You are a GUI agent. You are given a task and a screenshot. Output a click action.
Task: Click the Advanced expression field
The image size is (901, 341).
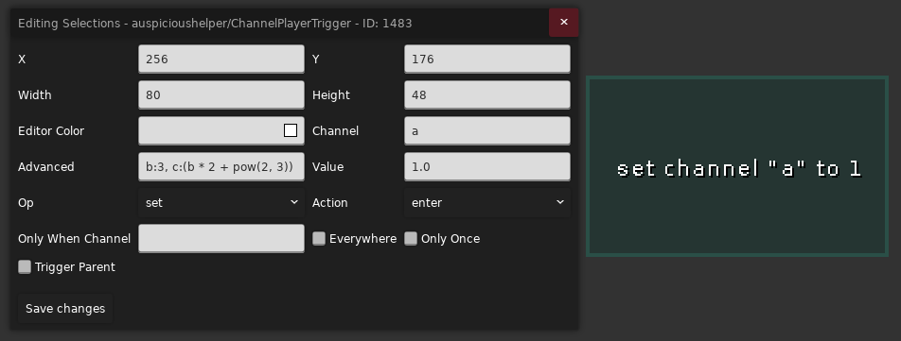click(x=221, y=167)
